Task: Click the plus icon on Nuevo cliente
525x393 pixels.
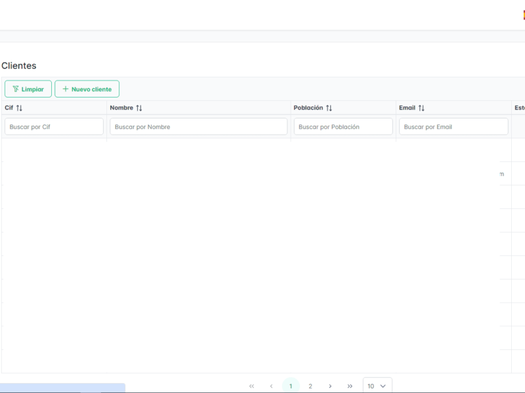Action: point(66,88)
